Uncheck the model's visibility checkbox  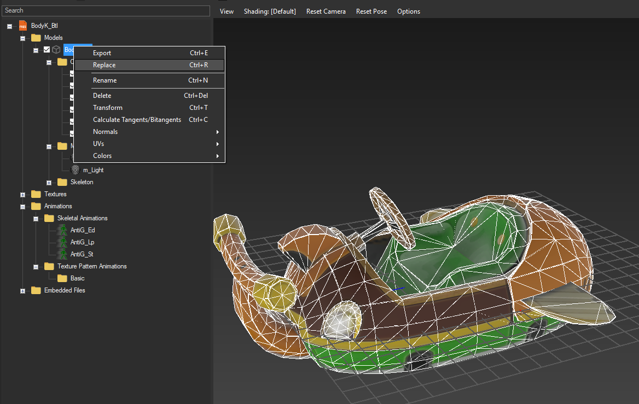click(47, 49)
